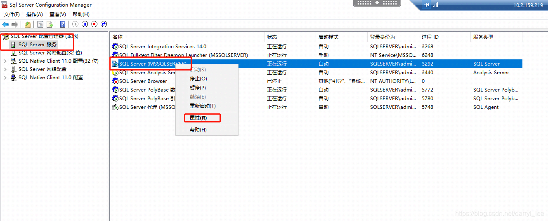This screenshot has width=548, height=221.
Task: Click the Sql Server Configuration Manager title icon
Action: (x=4, y=5)
